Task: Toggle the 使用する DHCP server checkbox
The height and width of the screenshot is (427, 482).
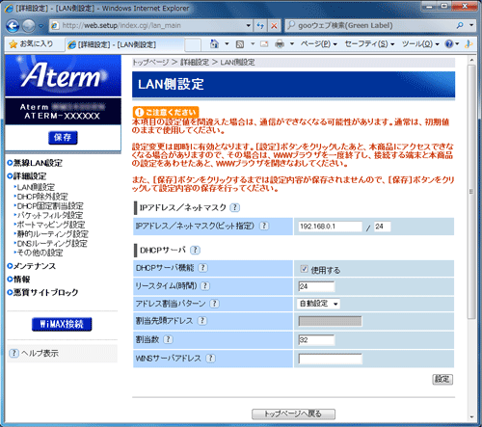Action: pos(304,269)
